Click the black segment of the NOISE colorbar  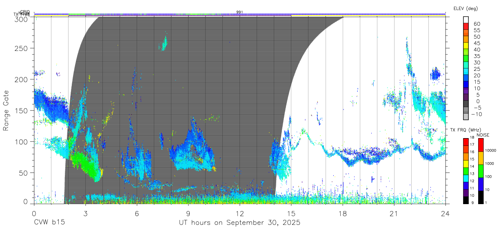480,197
